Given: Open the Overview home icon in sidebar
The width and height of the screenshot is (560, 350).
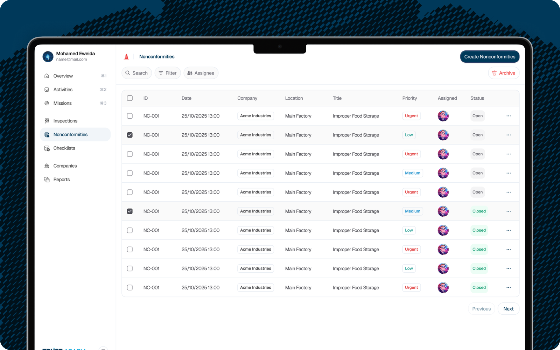Looking at the screenshot, I should tap(47, 76).
